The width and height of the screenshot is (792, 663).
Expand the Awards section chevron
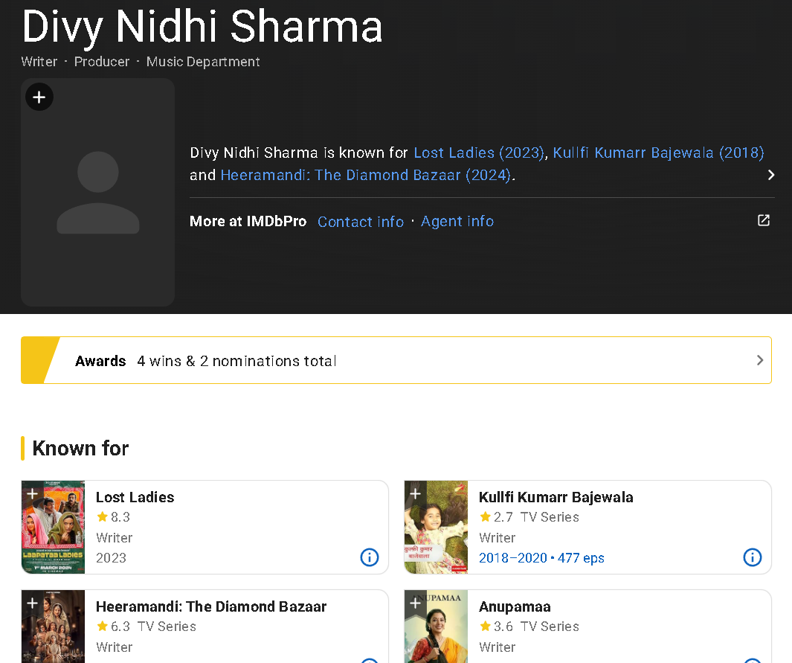759,360
